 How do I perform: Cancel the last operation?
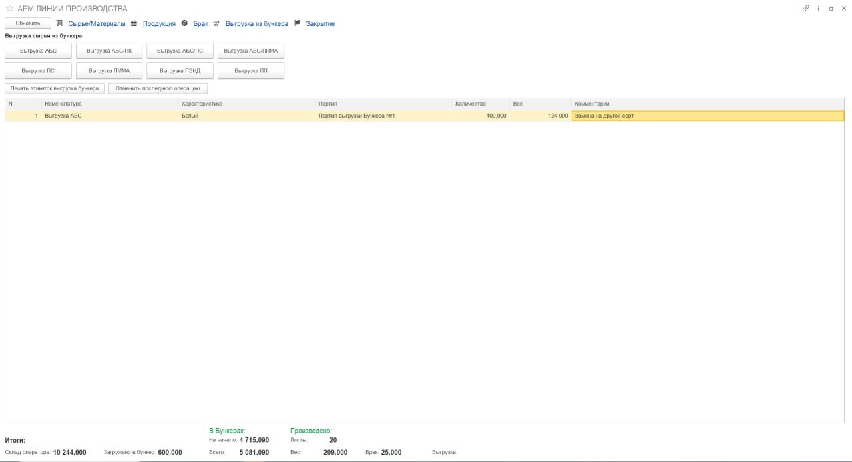coord(158,88)
